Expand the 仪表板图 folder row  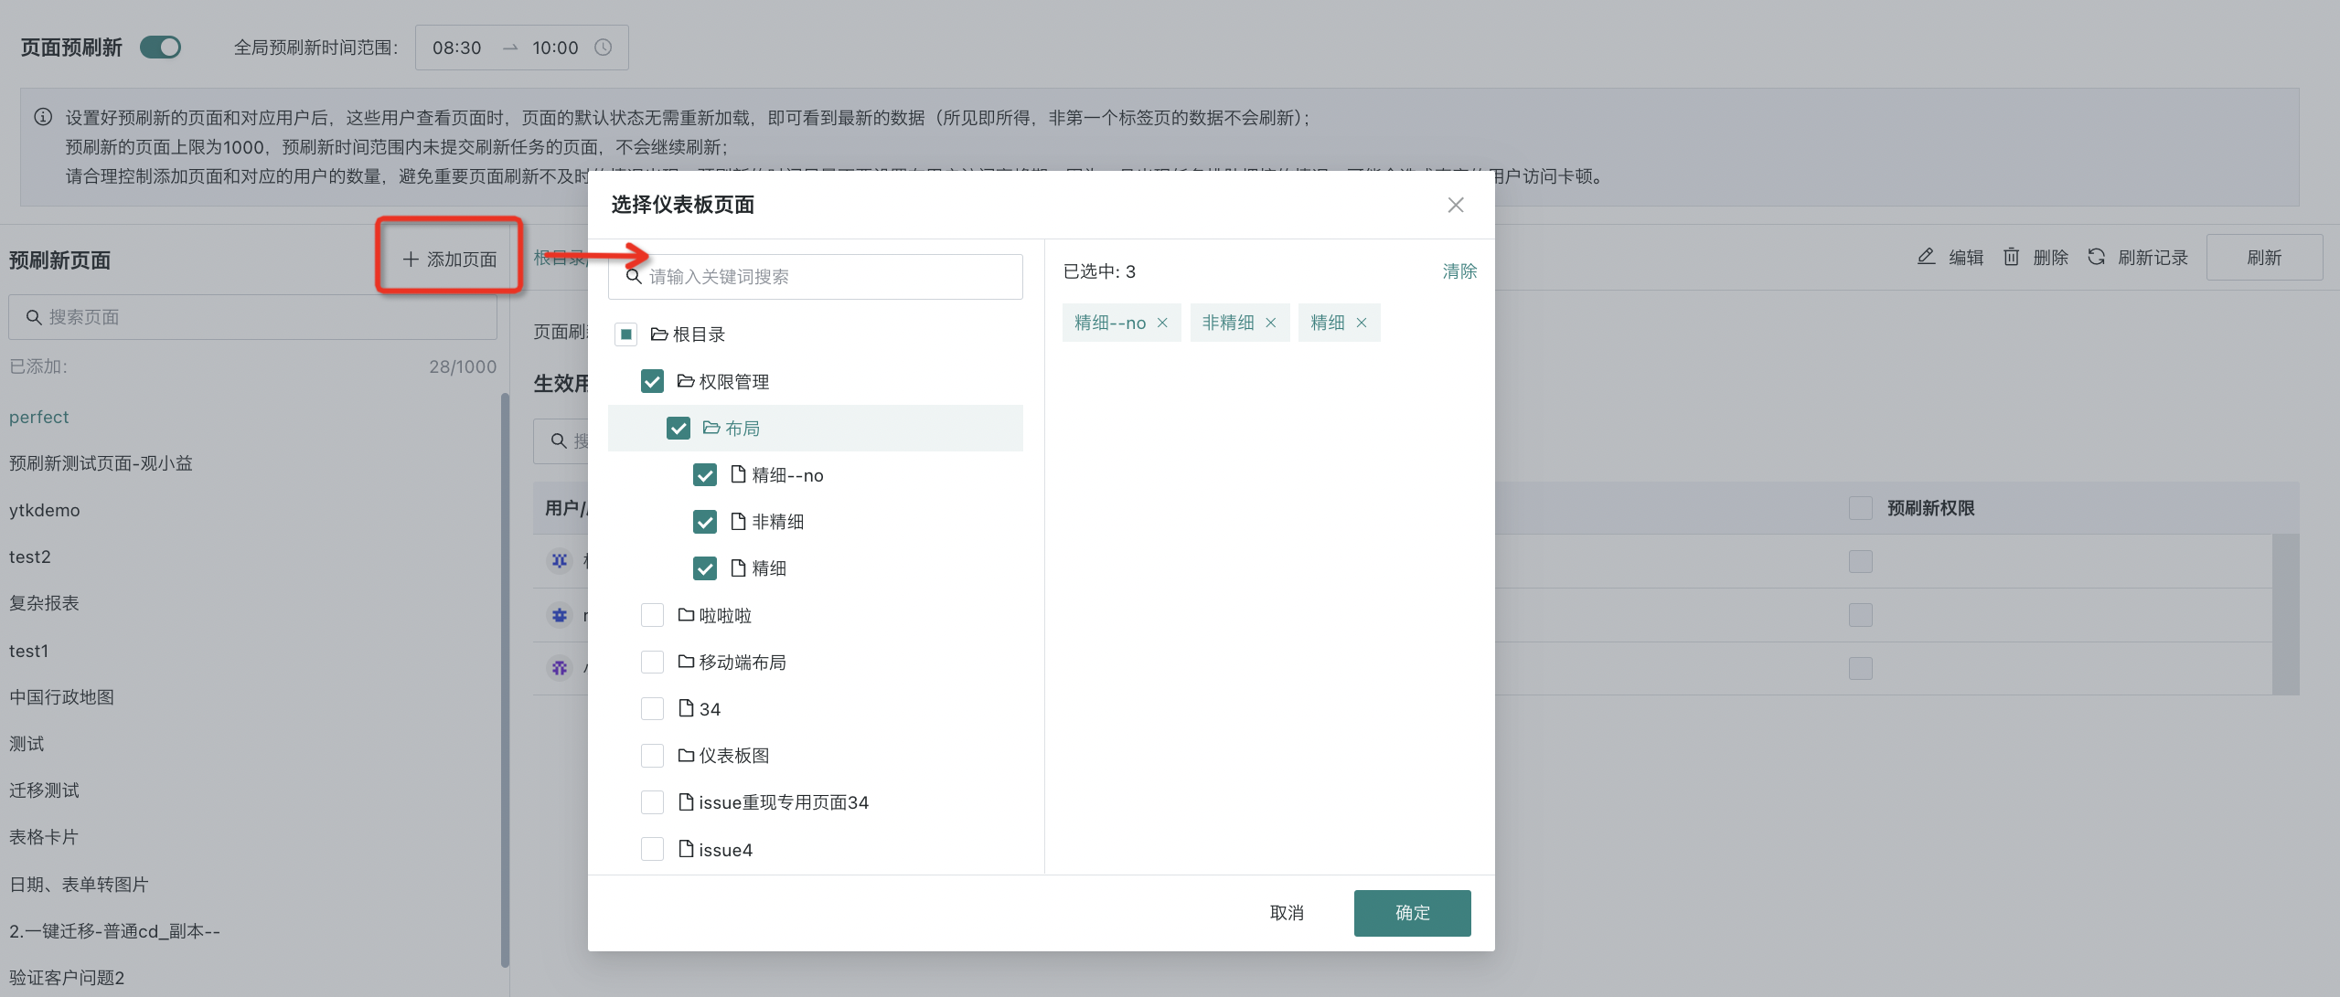pyautogui.click(x=815, y=755)
